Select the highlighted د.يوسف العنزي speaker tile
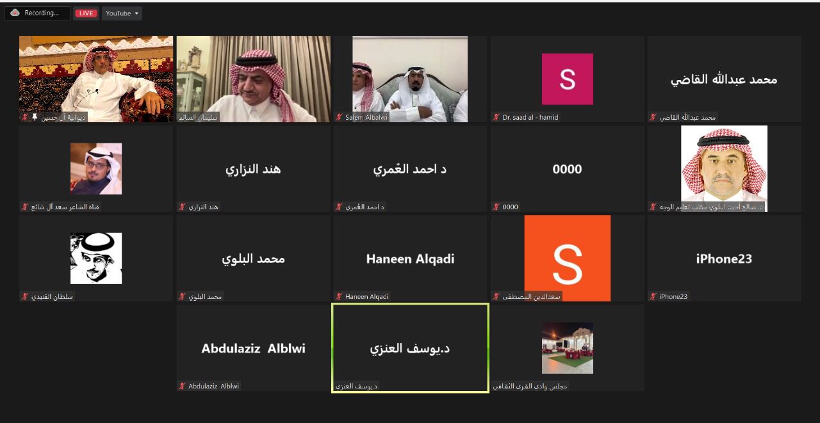Screen dimensions: 820x423 tap(410, 347)
